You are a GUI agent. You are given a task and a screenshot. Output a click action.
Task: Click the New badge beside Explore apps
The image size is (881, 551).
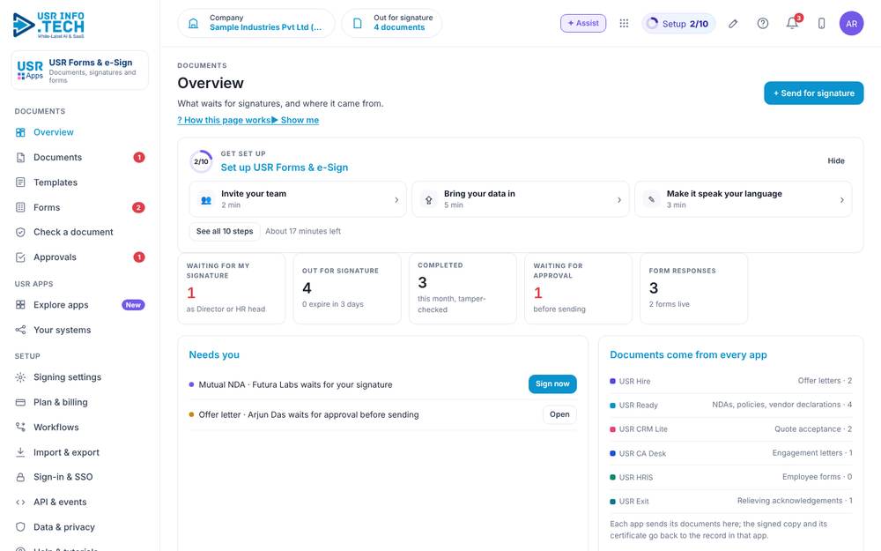tap(133, 305)
